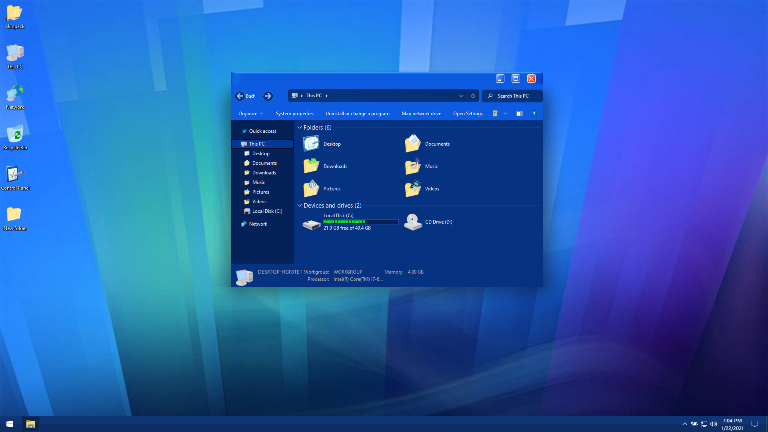The image size is (768, 432).
Task: Click the Local Disk capacity bar
Action: coord(360,222)
